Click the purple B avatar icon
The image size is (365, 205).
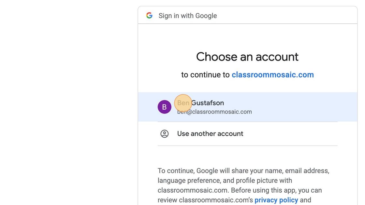click(165, 107)
